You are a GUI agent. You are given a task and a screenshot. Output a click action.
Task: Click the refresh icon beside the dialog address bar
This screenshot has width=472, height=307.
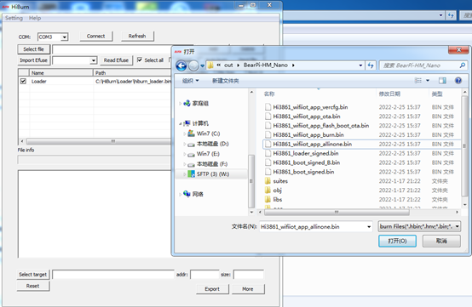point(371,65)
